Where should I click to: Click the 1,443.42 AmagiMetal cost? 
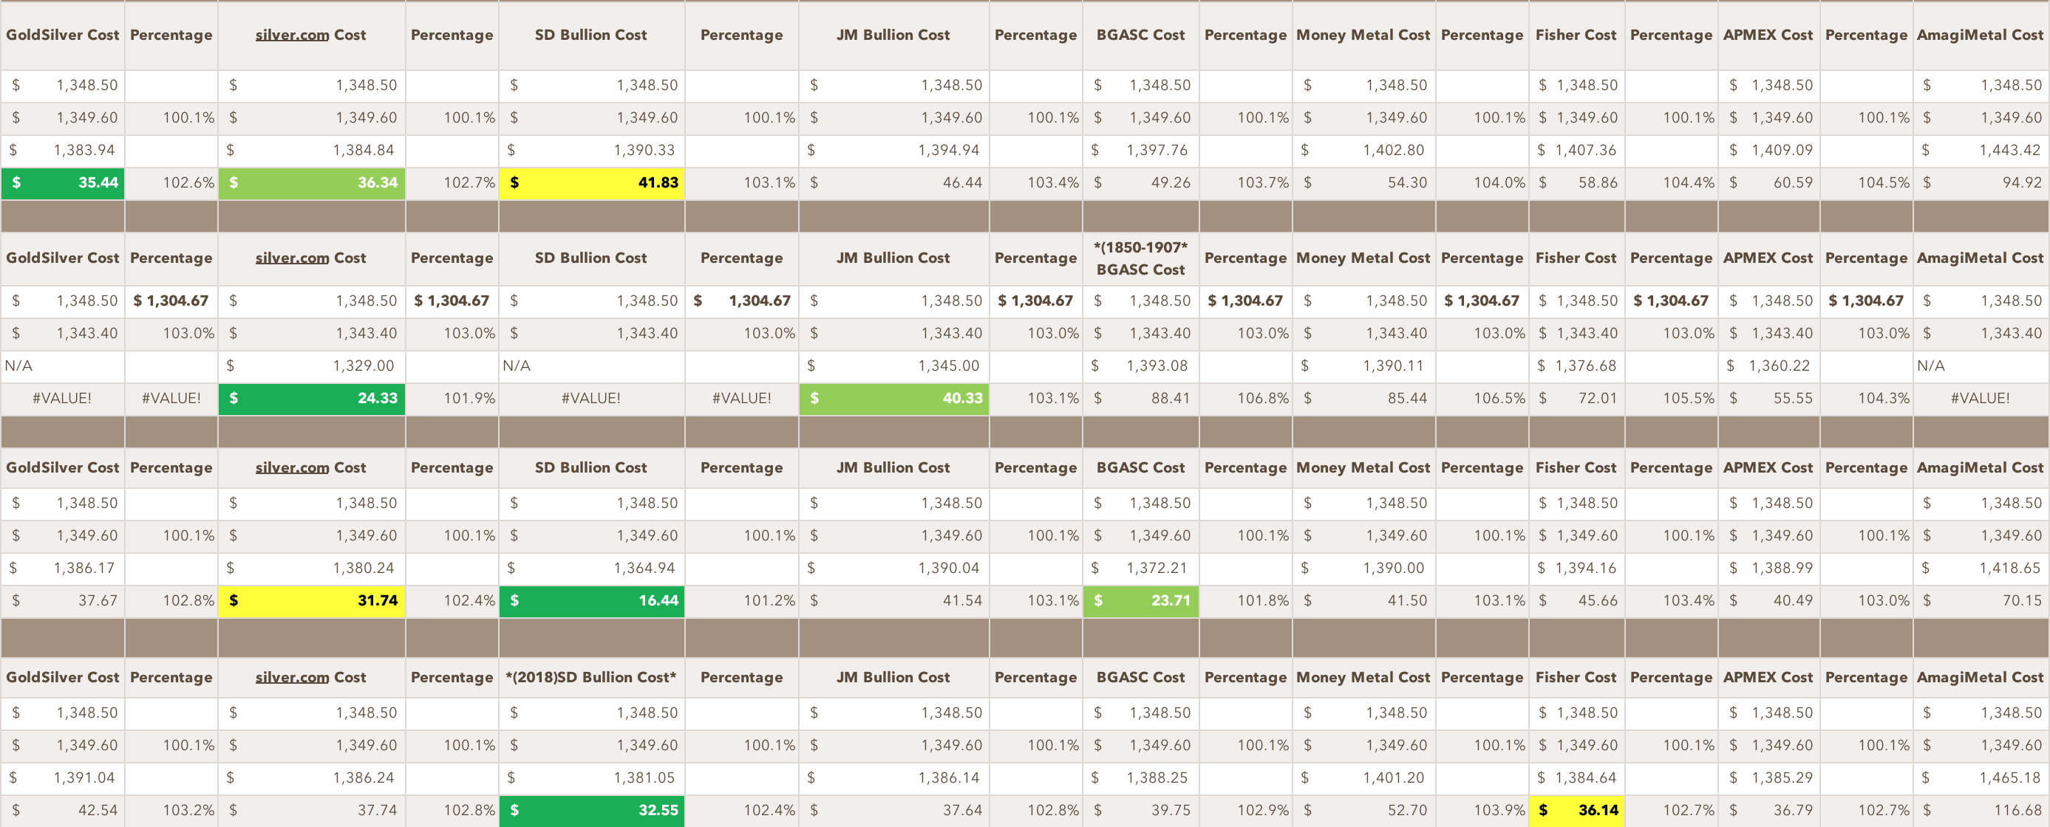pyautogui.click(x=1981, y=151)
